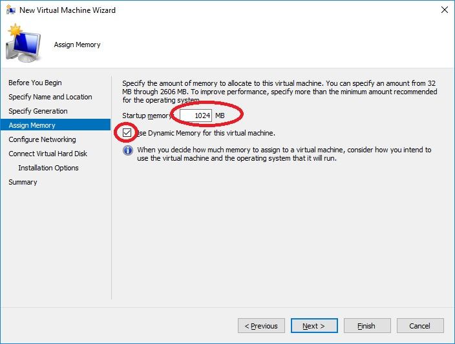Image resolution: width=455 pixels, height=344 pixels.
Task: Select the Specify Generation step
Action: [x=37, y=111]
